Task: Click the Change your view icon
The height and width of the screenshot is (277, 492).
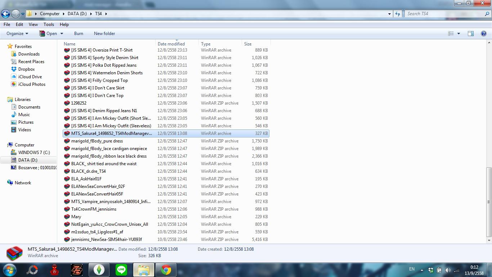Action: point(451,34)
